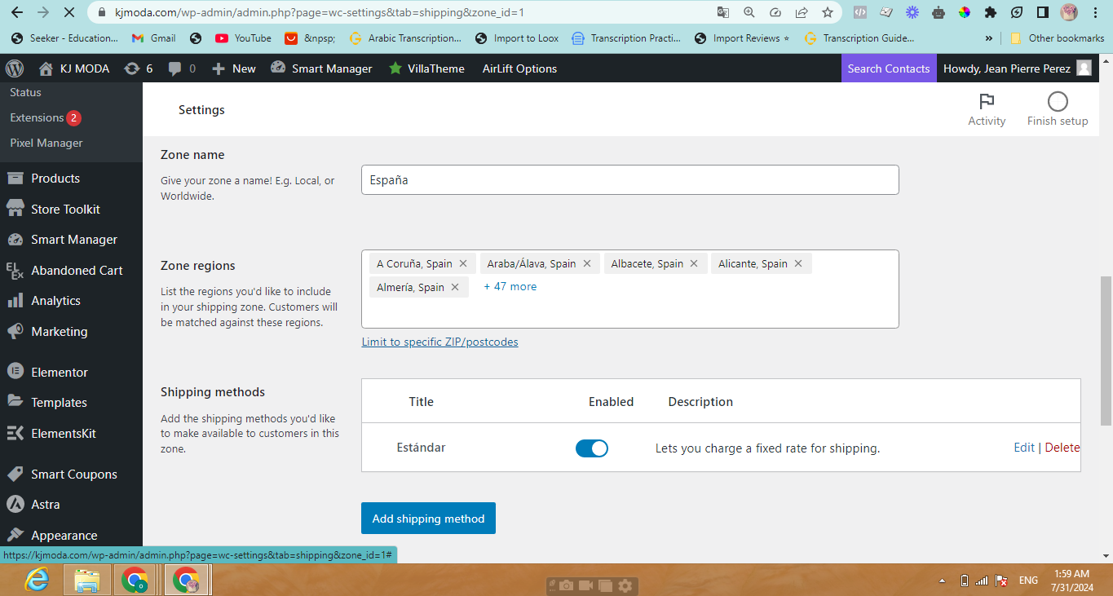Click the robot extension icon
The width and height of the screenshot is (1113, 596).
pyautogui.click(x=939, y=12)
